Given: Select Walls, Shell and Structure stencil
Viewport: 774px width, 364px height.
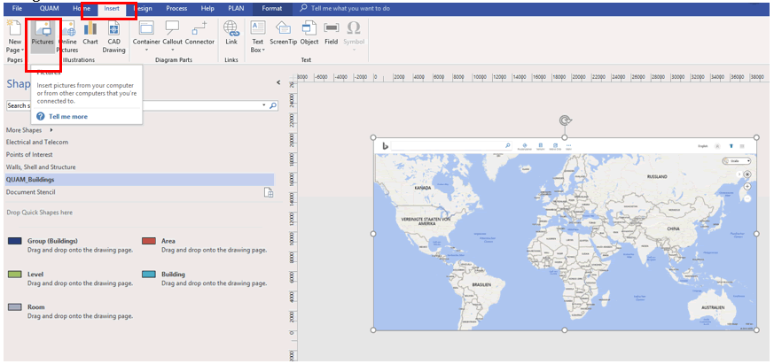Looking at the screenshot, I should (x=41, y=167).
